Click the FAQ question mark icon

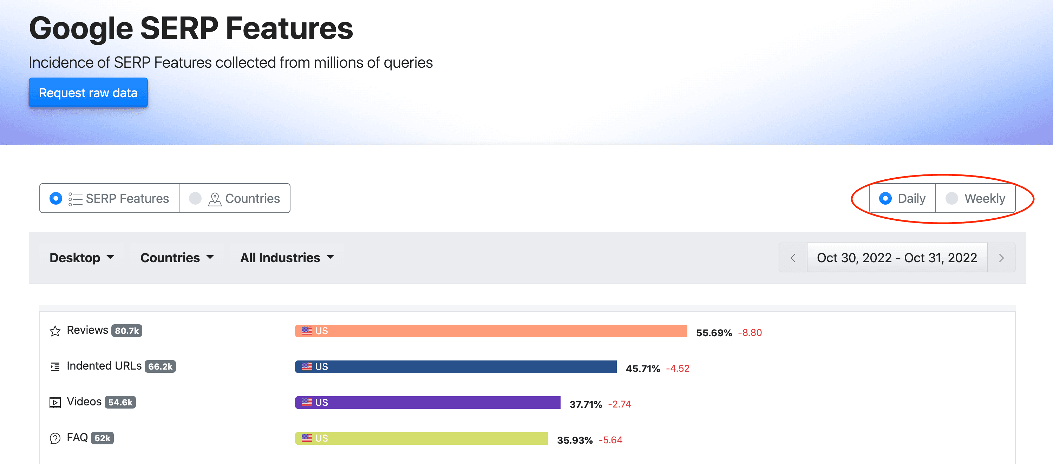55,438
